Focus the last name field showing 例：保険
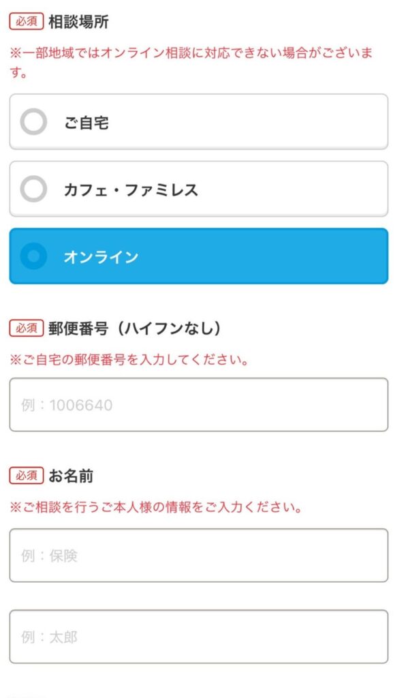This screenshot has height=698, width=410. coord(198,556)
